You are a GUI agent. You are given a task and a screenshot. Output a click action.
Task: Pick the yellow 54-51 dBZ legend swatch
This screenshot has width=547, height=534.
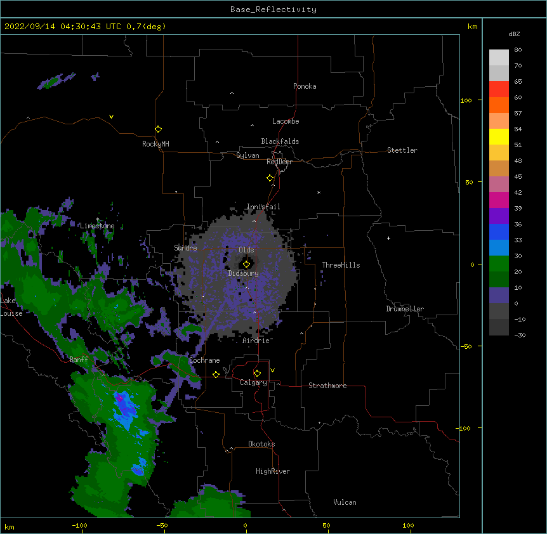499,136
